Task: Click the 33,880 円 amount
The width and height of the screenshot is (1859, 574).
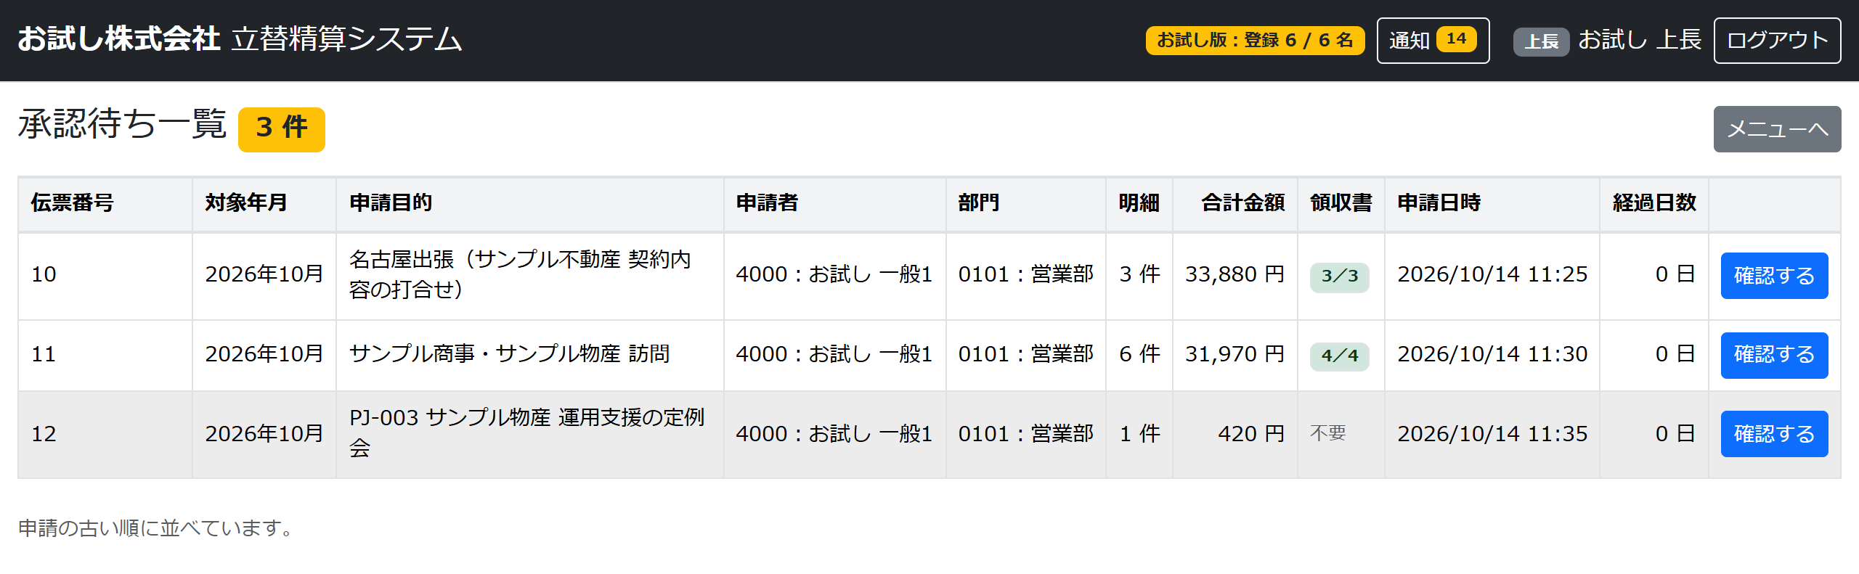Action: point(1235,274)
